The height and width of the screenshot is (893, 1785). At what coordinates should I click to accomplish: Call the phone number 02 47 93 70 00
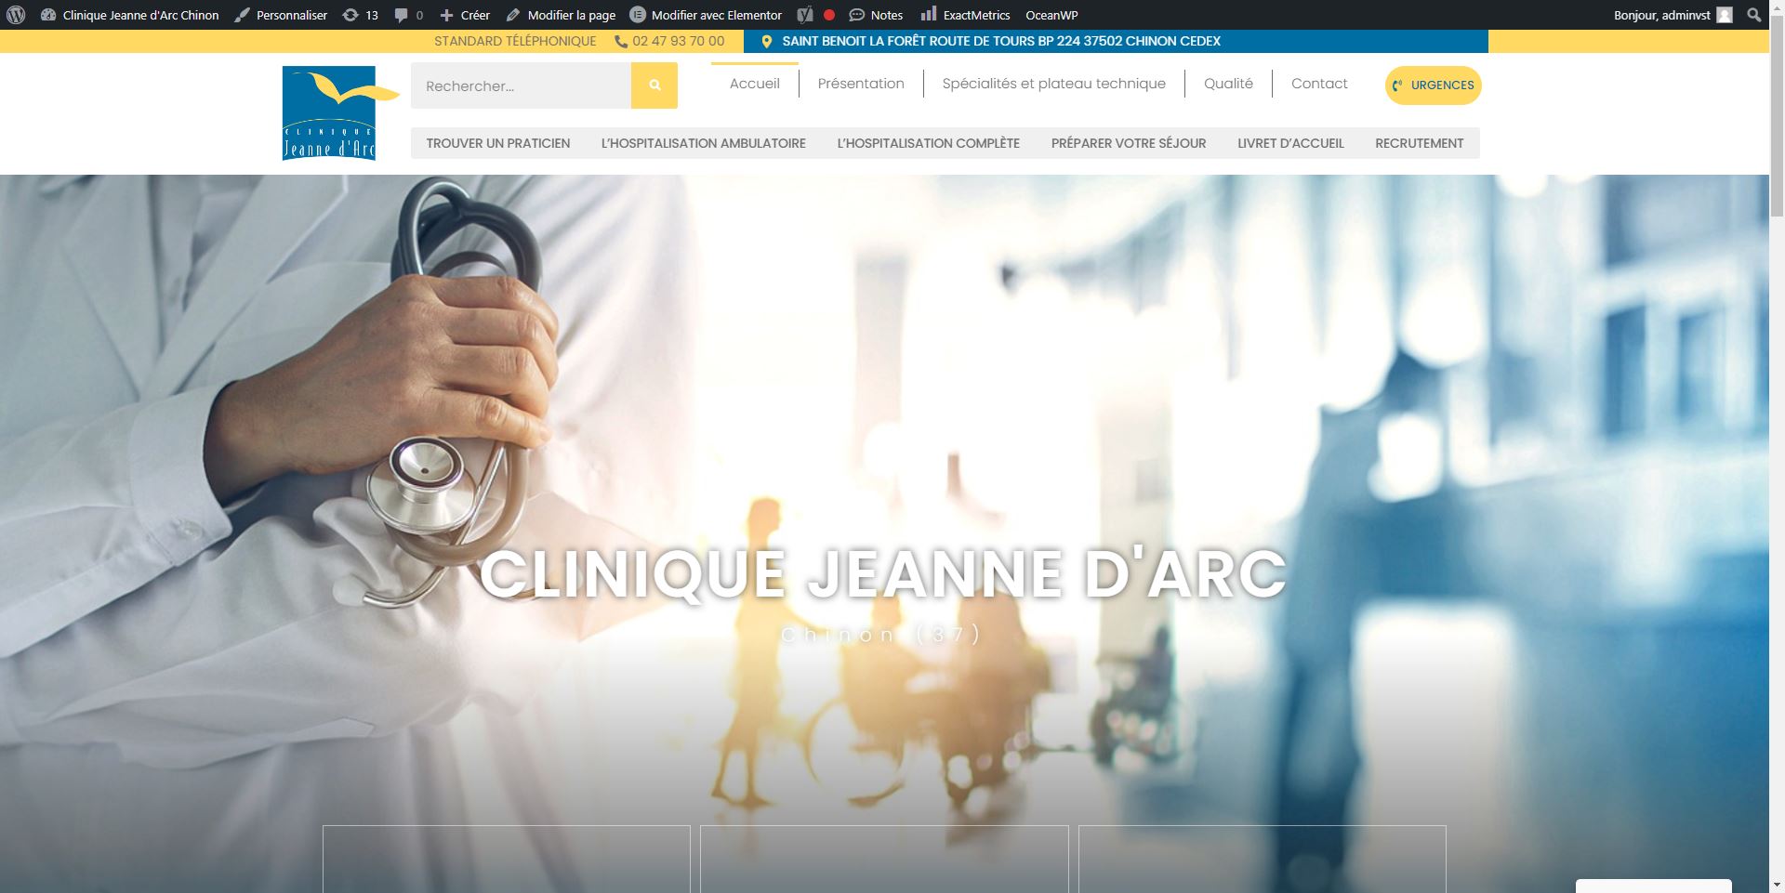point(669,41)
